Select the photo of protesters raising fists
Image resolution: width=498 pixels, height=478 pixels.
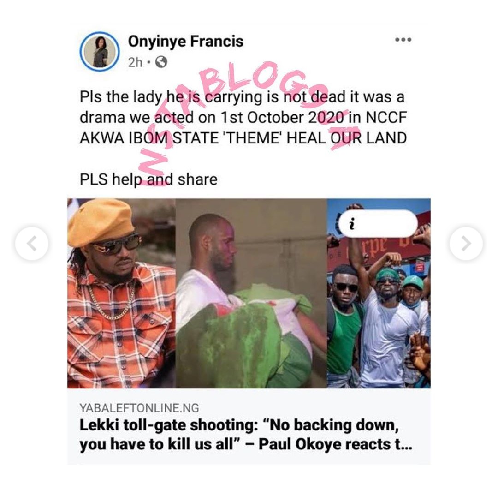379,293
